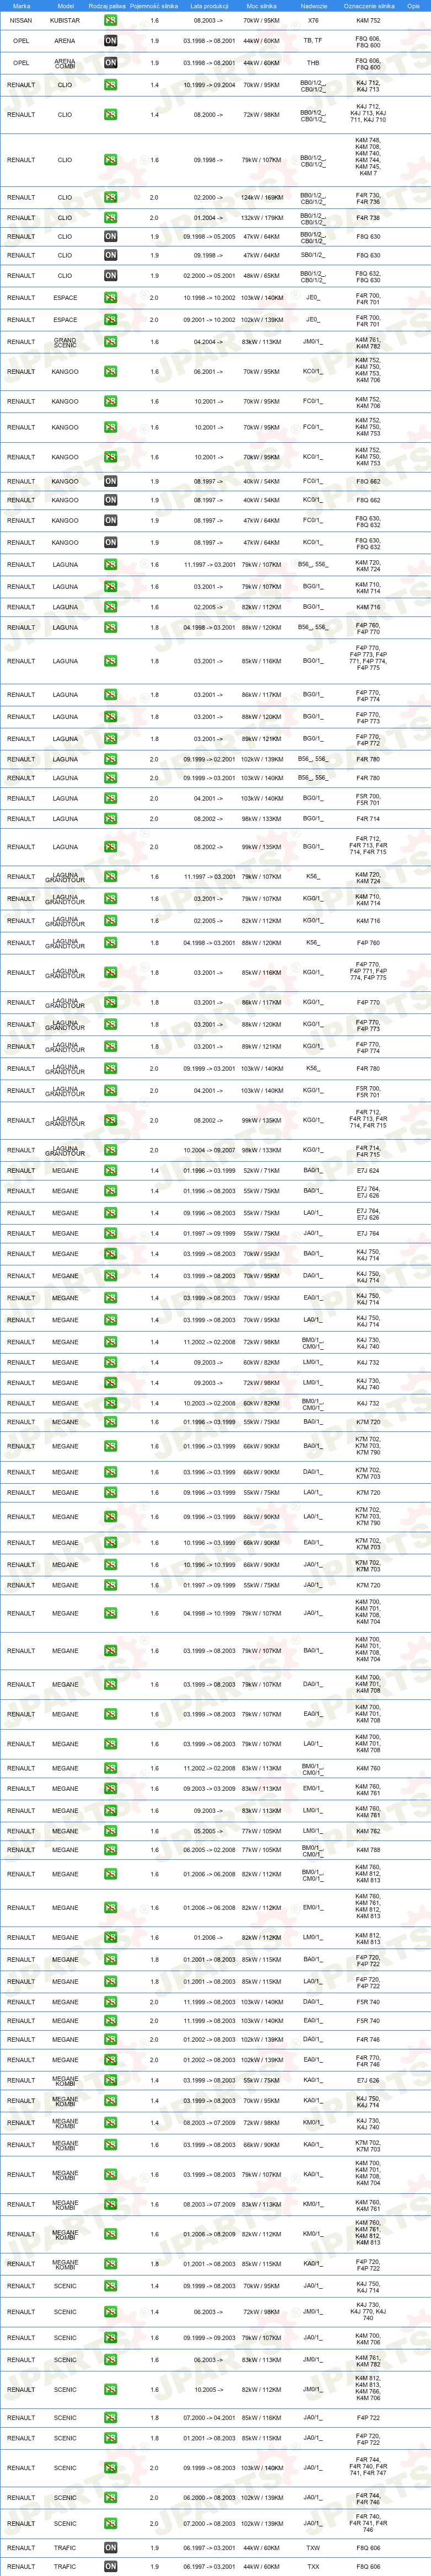Click the ON diesel icon in the Trafic TXW row

pos(110,2547)
